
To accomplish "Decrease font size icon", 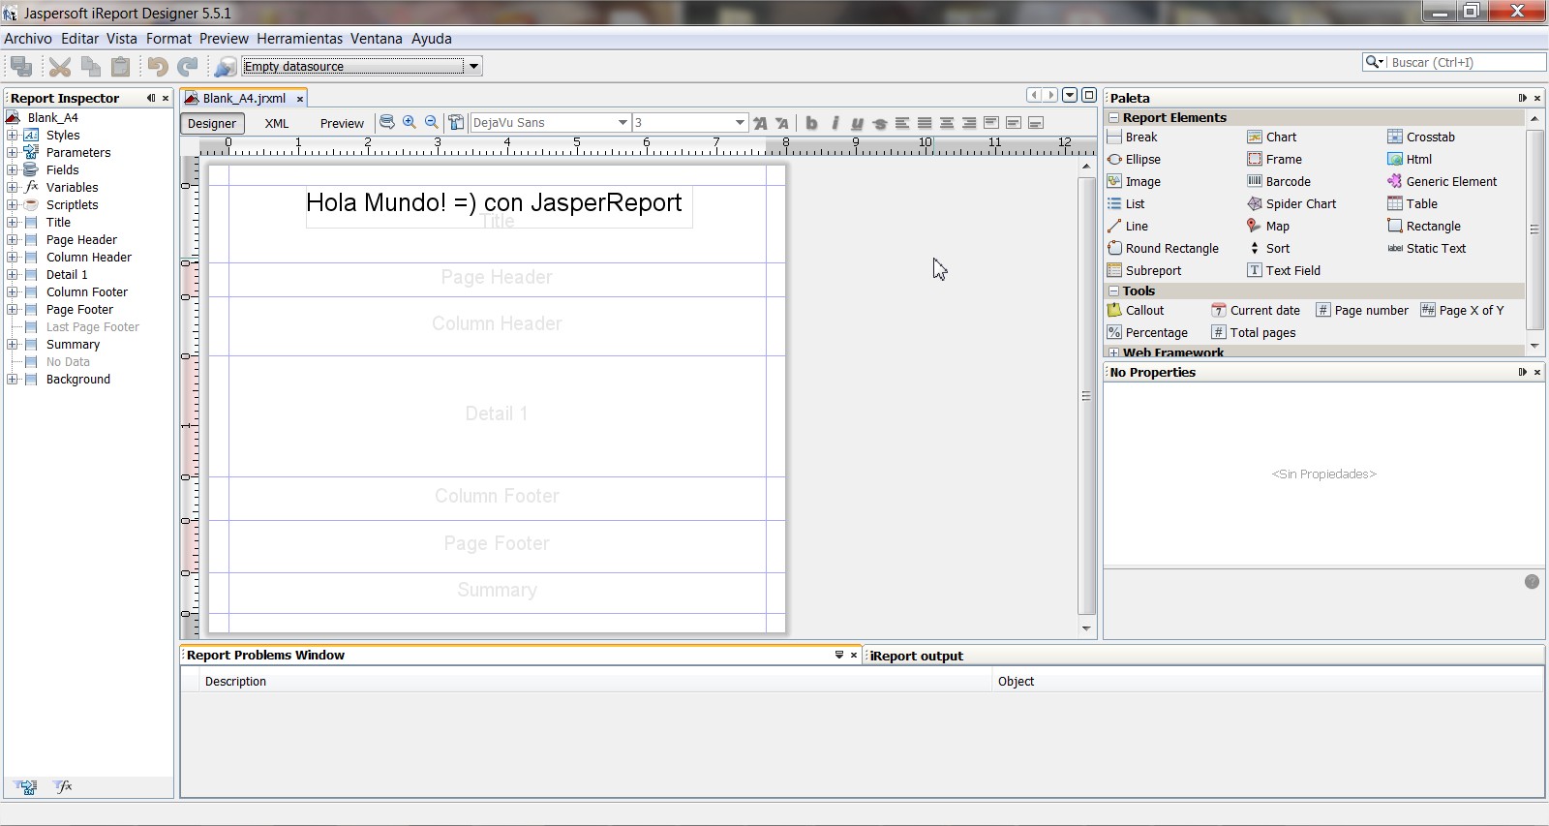I will (x=782, y=123).
